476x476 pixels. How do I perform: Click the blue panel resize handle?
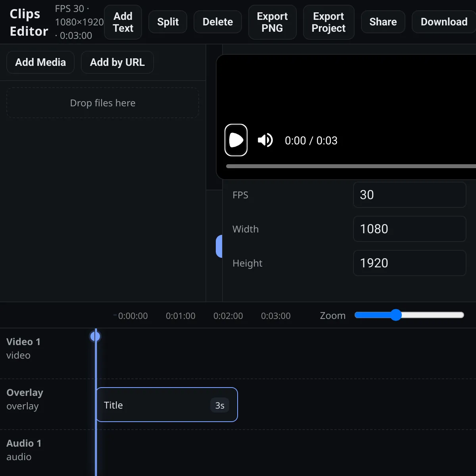tap(219, 246)
